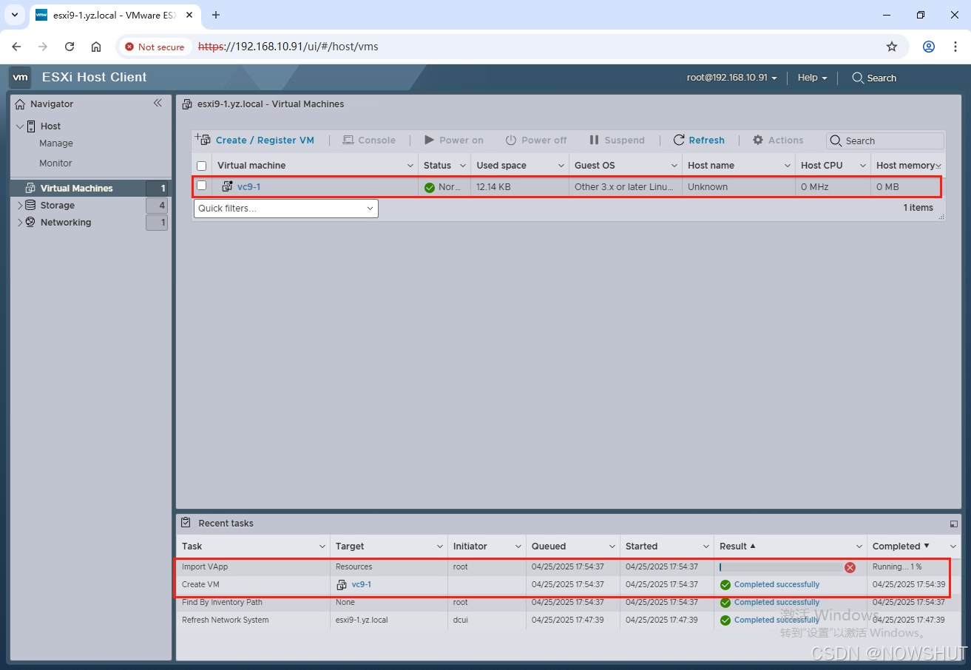Select Monitor under Host

(55, 163)
